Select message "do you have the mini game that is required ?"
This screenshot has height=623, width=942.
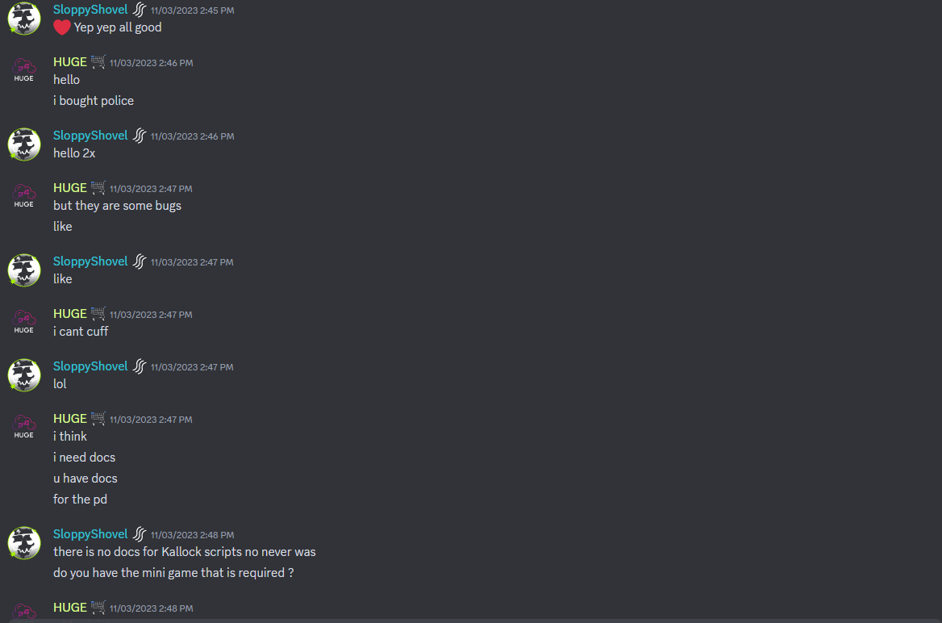click(x=173, y=572)
